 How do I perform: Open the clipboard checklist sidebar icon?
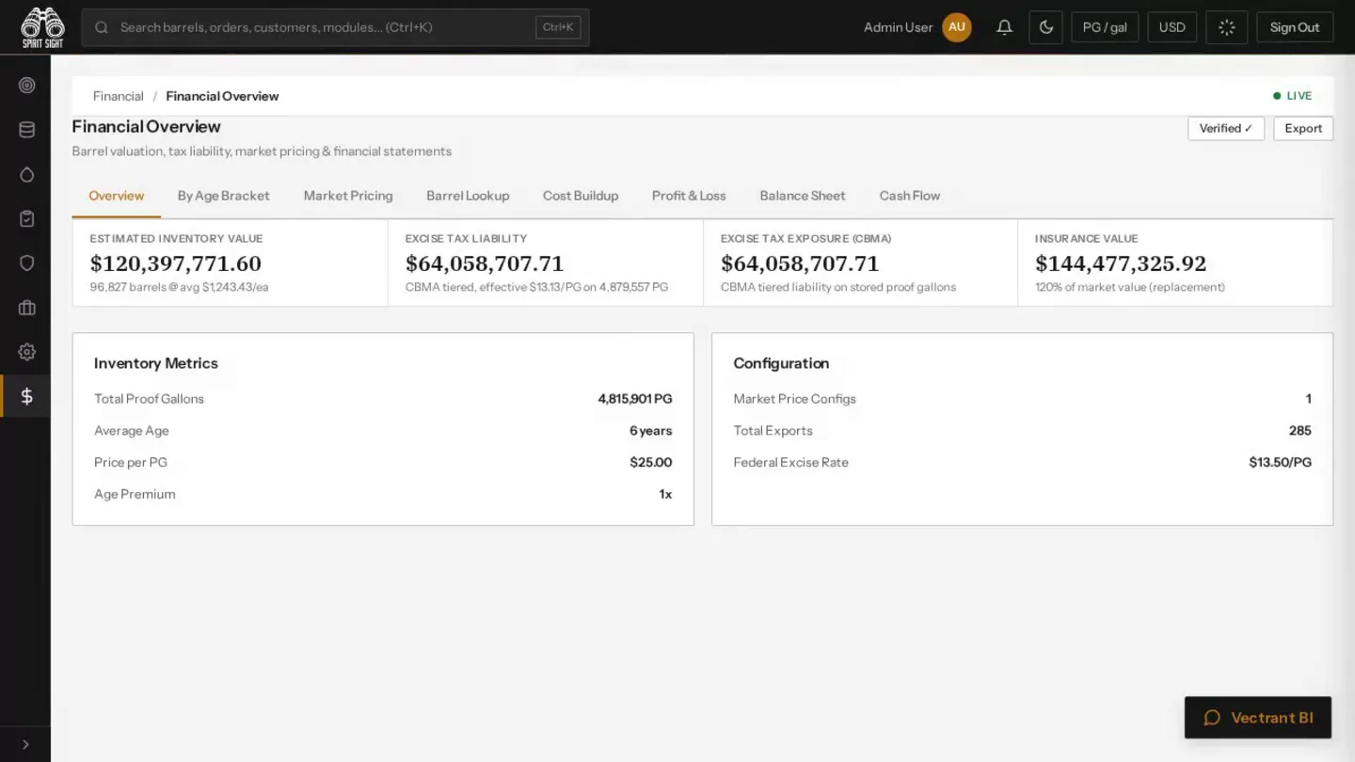click(26, 218)
